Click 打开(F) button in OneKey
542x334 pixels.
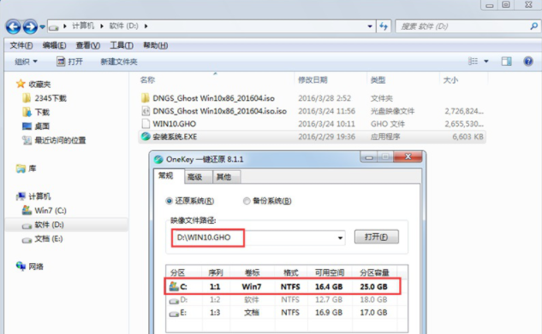(377, 237)
